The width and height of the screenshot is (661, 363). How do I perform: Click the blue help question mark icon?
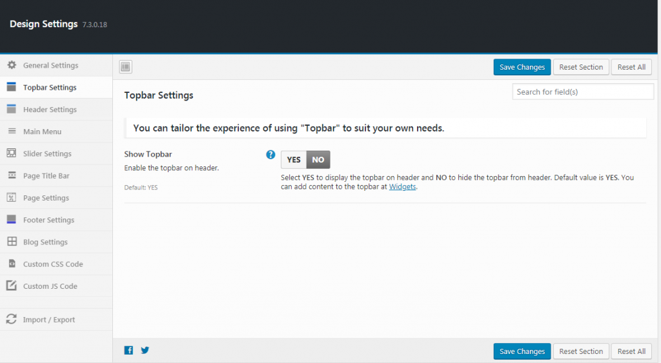click(270, 155)
